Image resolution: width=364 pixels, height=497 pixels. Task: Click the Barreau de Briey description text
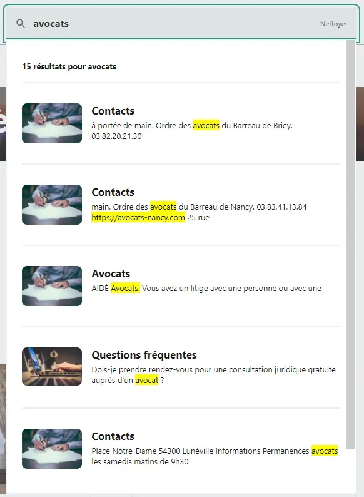click(x=192, y=131)
